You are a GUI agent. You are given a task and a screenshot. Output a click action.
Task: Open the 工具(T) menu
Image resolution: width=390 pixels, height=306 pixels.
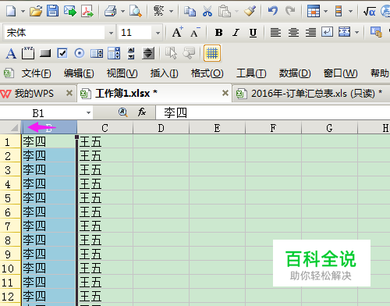(x=251, y=73)
